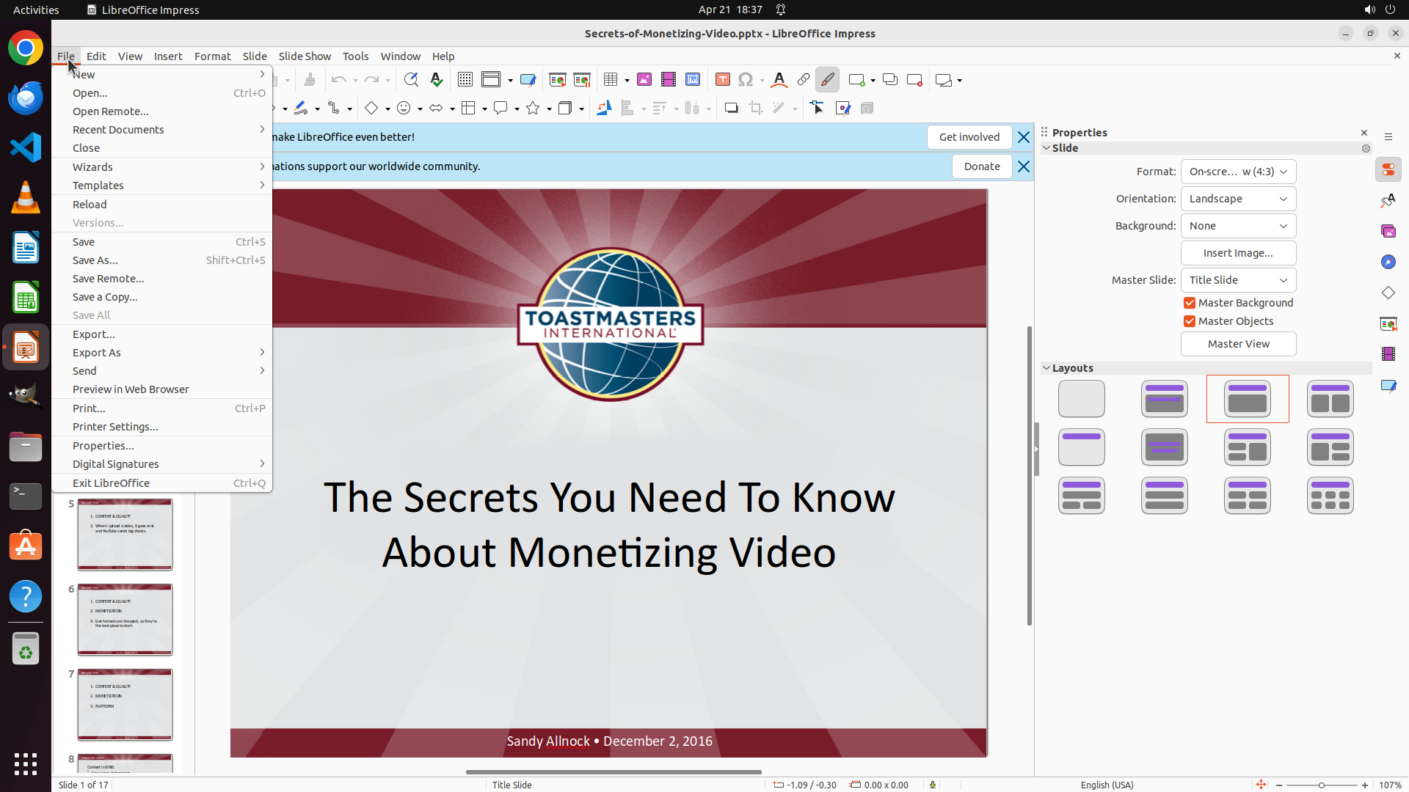Viewport: 1409px width, 792px height.
Task: Click the Insert Image toolbar icon
Action: [x=644, y=80]
